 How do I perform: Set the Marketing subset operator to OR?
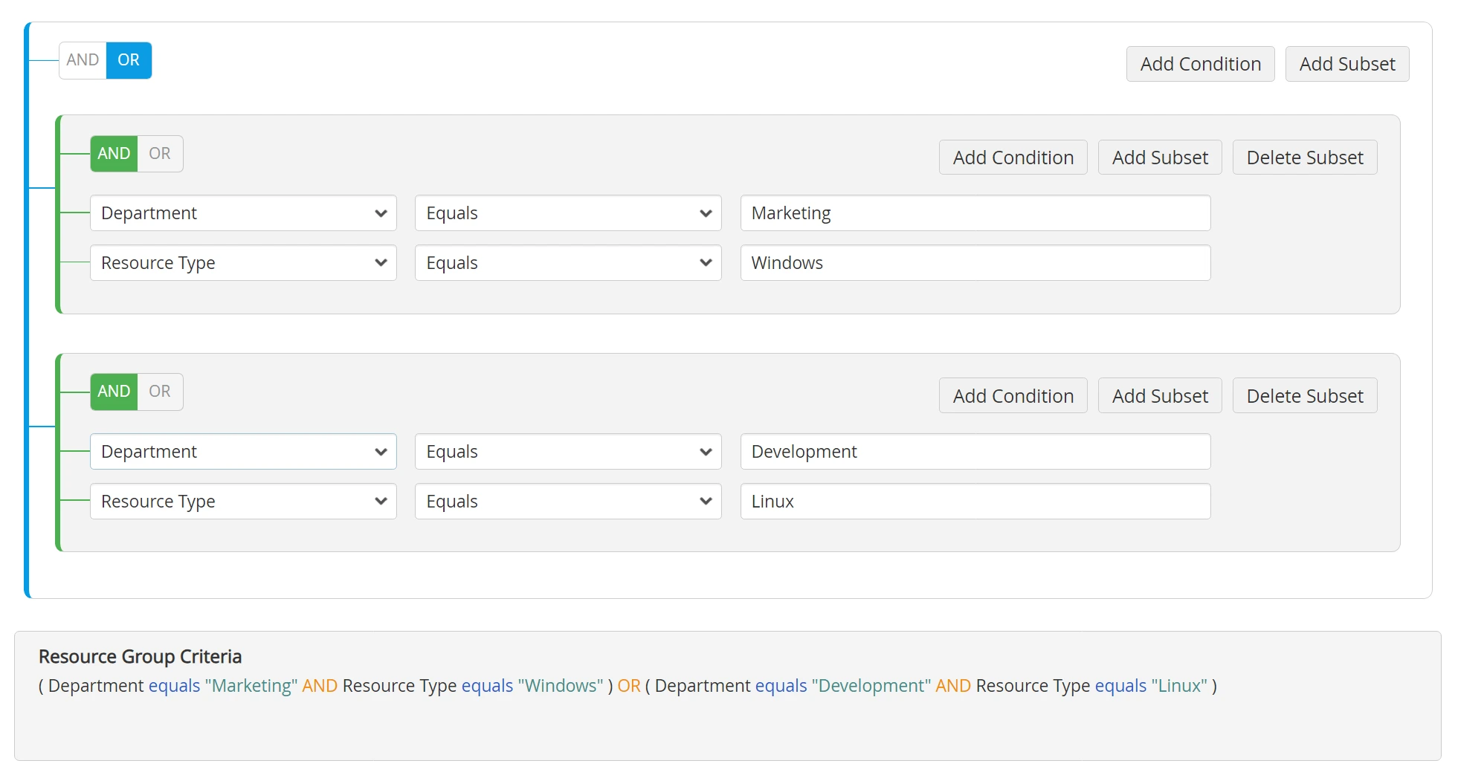click(160, 154)
